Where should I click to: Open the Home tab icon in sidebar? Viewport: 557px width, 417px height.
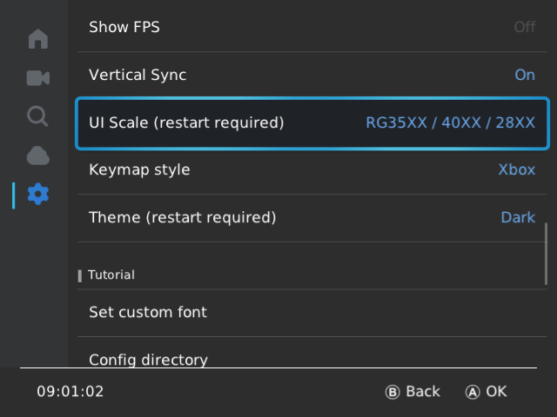click(x=38, y=38)
